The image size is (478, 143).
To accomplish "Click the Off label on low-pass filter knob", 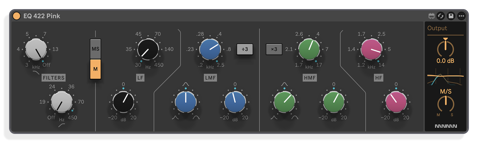I will 46,65.
